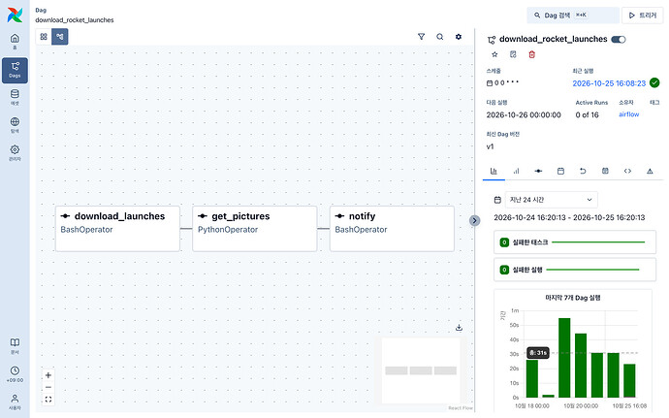Select the get_pictures task node
Image resolution: width=669 pixels, height=418 pixels.
[x=255, y=229]
